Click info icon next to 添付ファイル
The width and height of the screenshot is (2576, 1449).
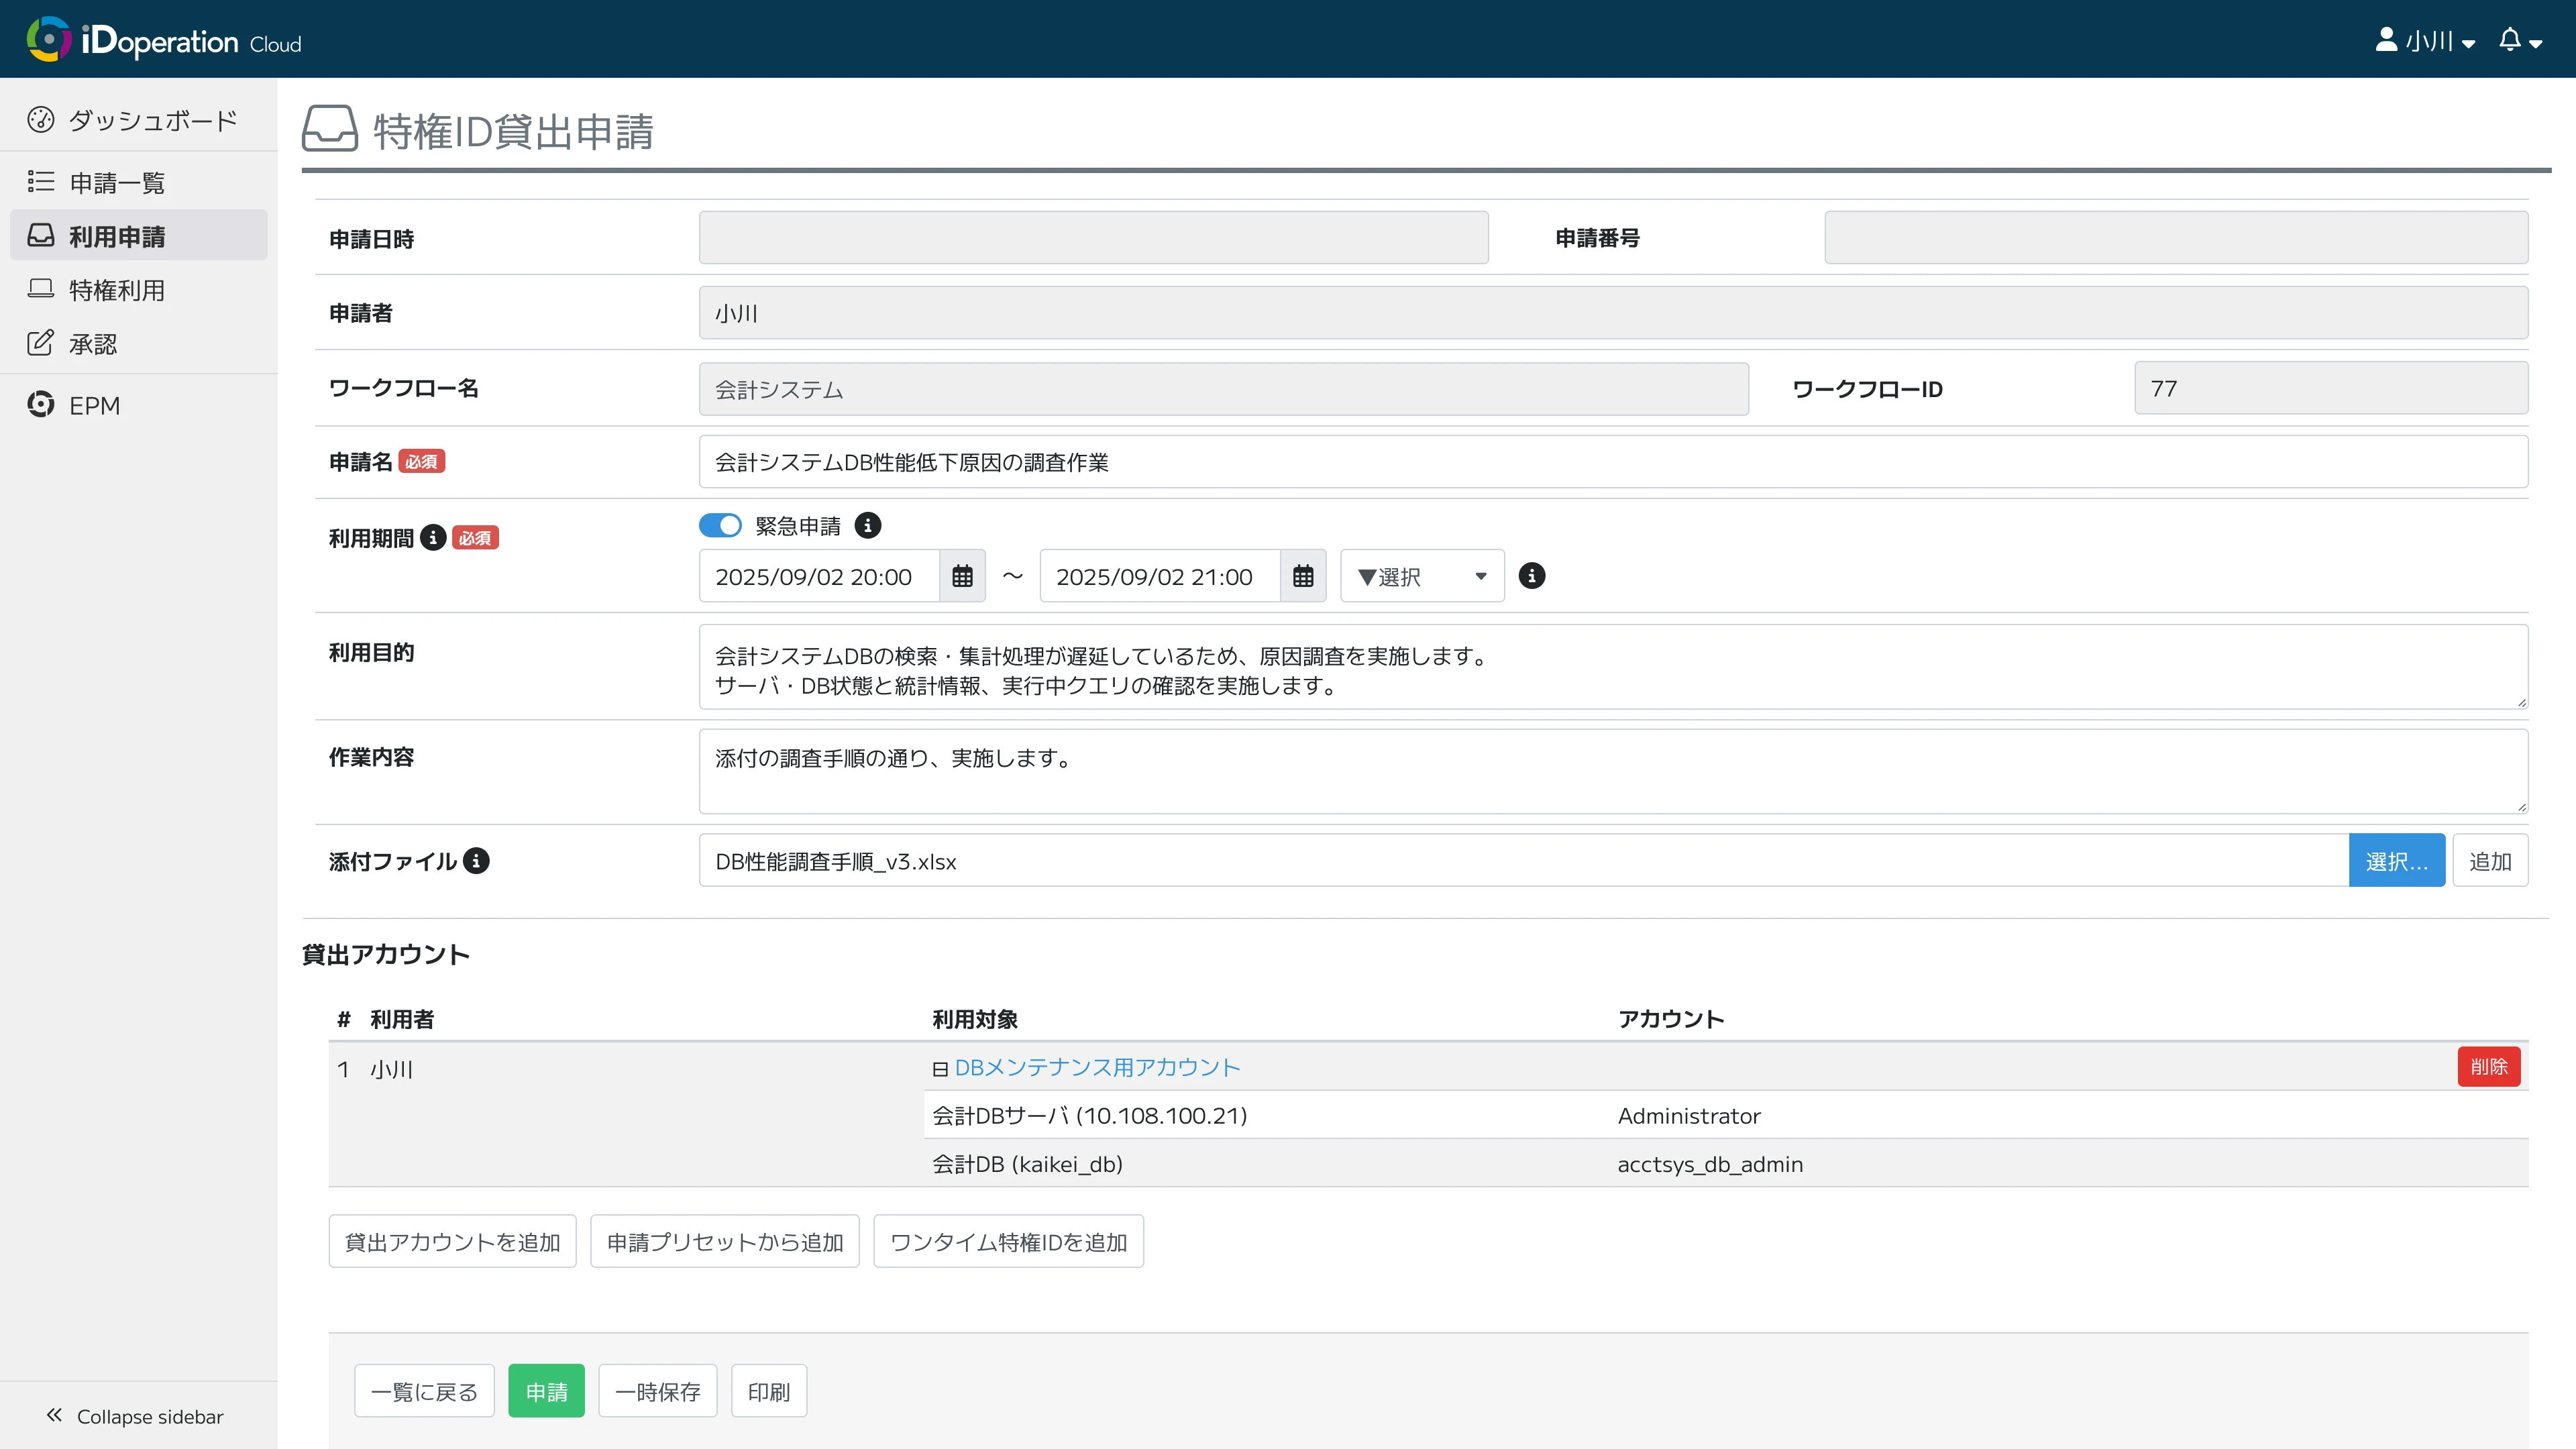(477, 861)
